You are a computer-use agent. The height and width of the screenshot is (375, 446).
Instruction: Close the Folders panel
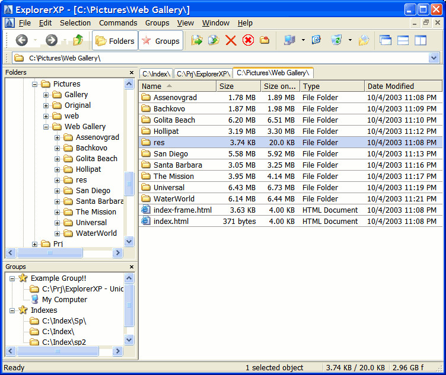tap(132, 72)
